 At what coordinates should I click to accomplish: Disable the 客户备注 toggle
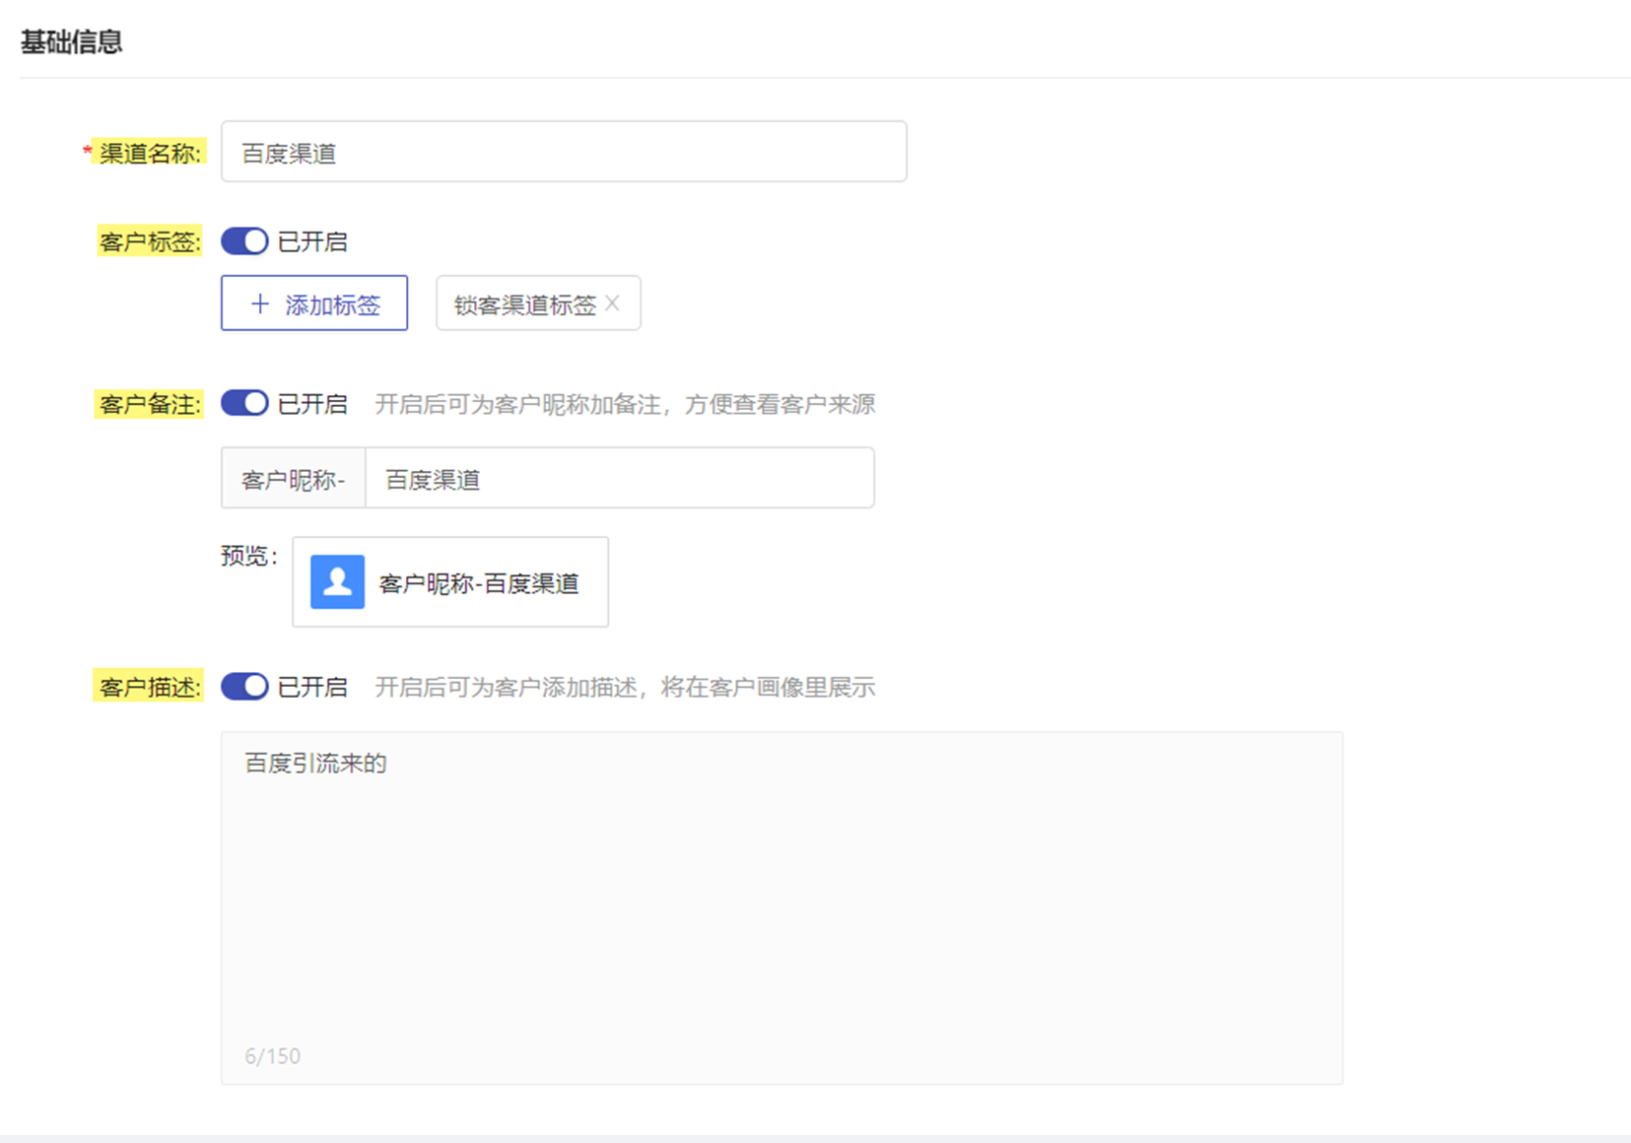pos(244,403)
